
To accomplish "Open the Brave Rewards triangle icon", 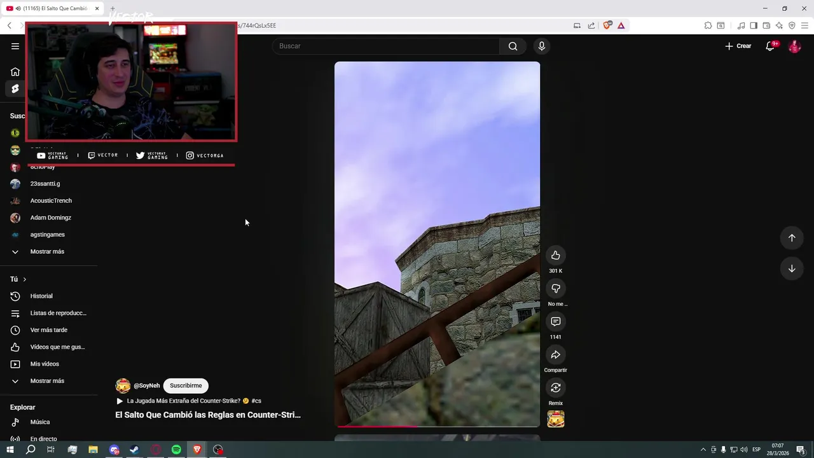I will [621, 25].
